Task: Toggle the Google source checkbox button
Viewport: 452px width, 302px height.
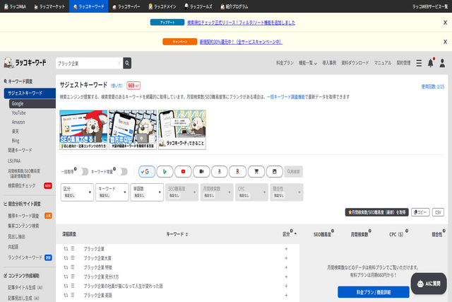Action: pyautogui.click(x=147, y=171)
